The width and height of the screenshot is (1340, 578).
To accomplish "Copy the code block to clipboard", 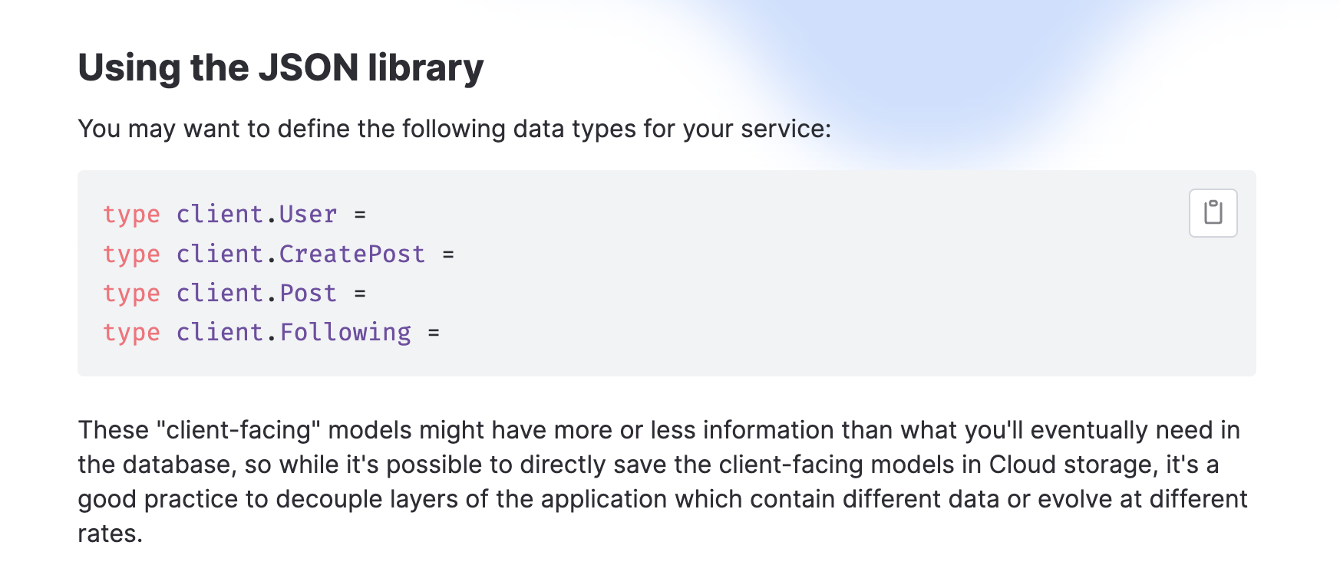I will coord(1213,213).
